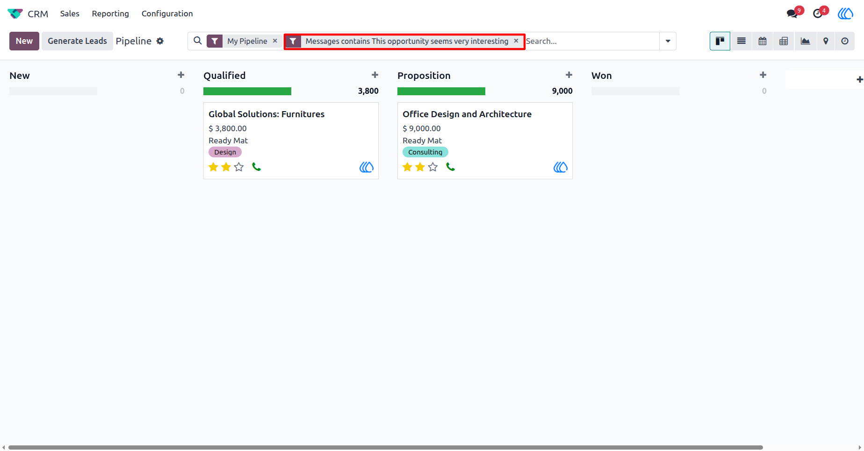Open the Pipeline gear settings
Screen dimensions: 864x451
click(160, 41)
